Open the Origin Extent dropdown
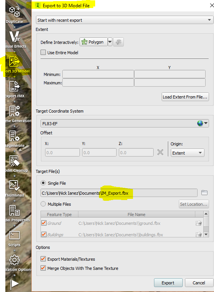Screen dimensions: 214x292 [x=187, y=153]
